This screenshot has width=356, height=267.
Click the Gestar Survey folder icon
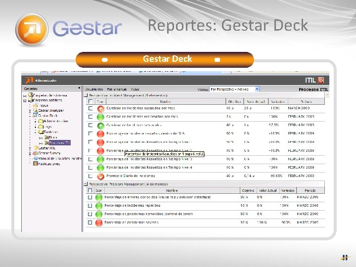(x=35, y=153)
